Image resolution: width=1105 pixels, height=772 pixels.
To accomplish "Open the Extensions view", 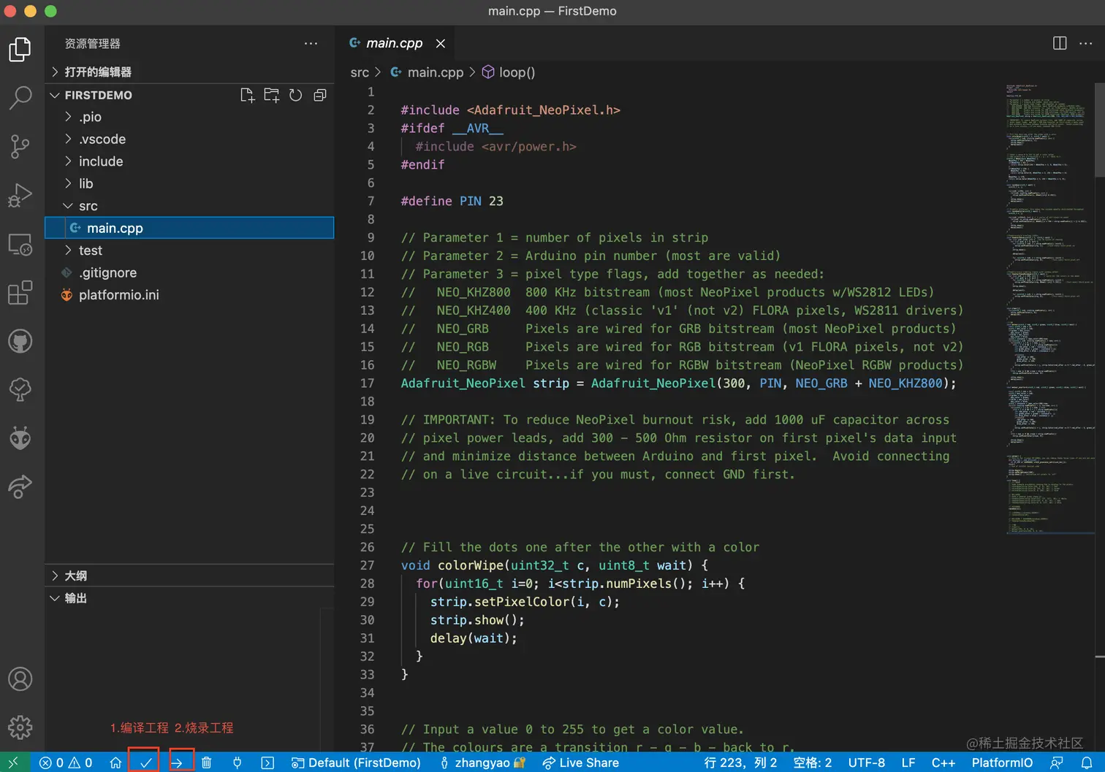I will click(20, 293).
